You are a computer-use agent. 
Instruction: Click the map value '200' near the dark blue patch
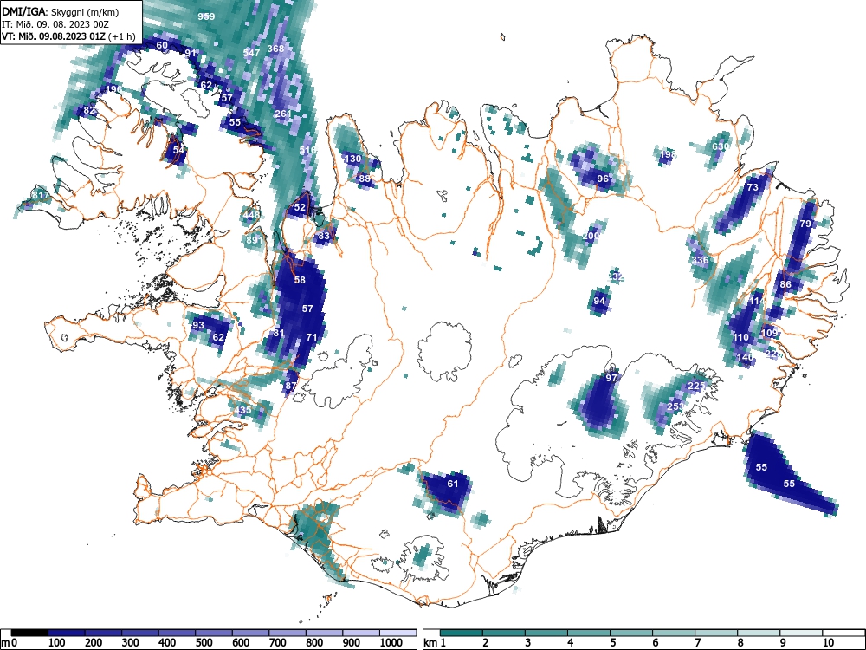point(591,236)
